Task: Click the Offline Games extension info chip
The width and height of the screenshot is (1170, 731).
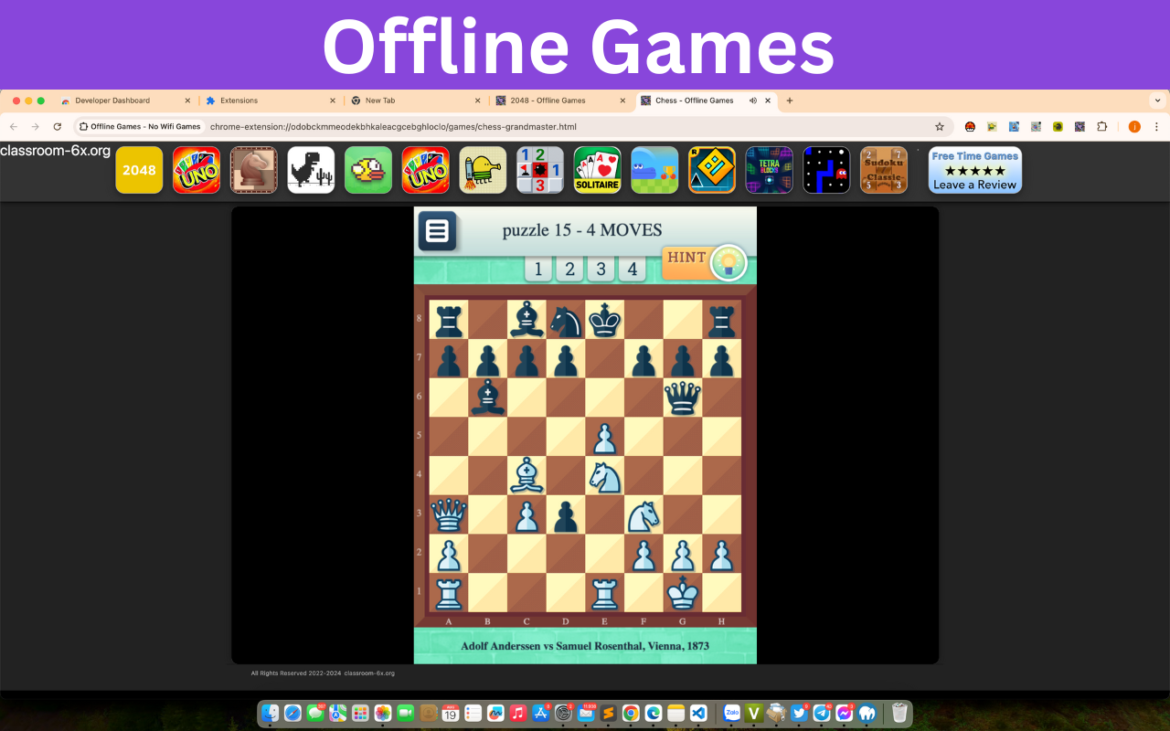Action: (x=140, y=127)
